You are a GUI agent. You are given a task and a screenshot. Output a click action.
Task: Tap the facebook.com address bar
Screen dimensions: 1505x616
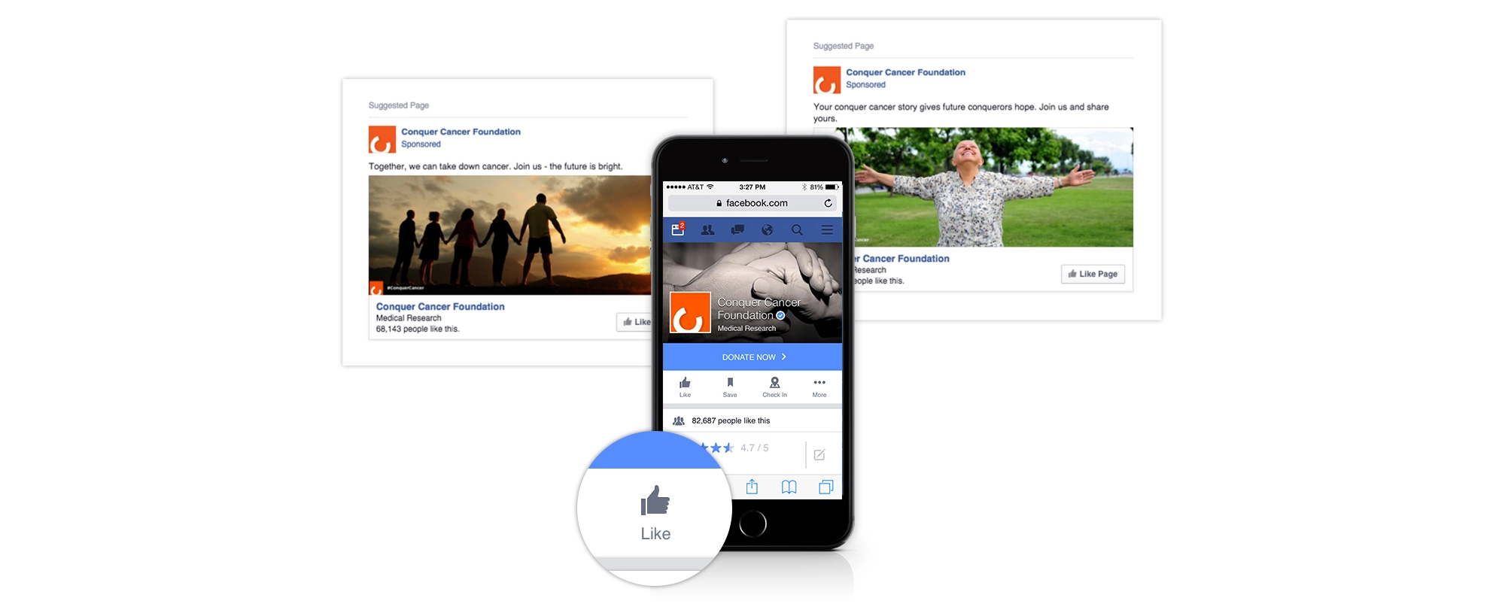(752, 203)
